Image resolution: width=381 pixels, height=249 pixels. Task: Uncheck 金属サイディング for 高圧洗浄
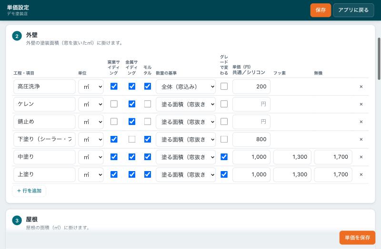tap(132, 86)
